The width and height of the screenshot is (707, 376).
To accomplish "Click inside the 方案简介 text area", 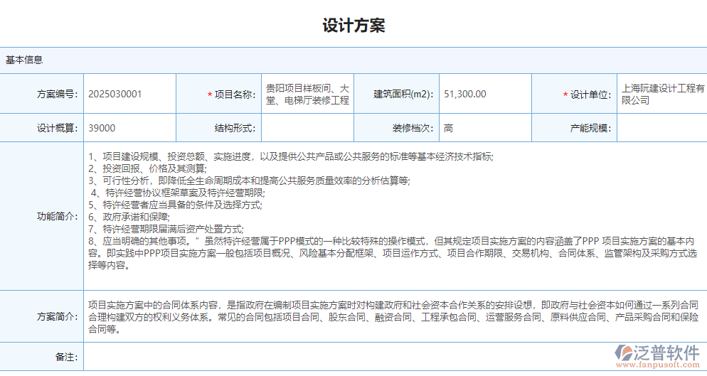I will 395,316.
